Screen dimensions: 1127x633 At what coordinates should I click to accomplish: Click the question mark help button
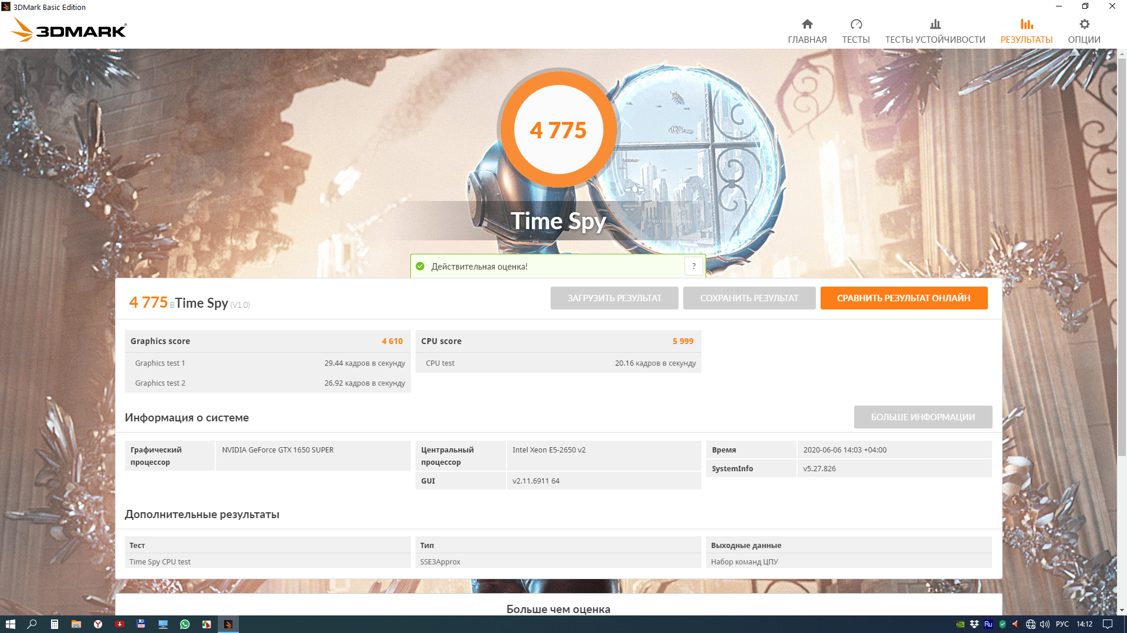(x=694, y=266)
